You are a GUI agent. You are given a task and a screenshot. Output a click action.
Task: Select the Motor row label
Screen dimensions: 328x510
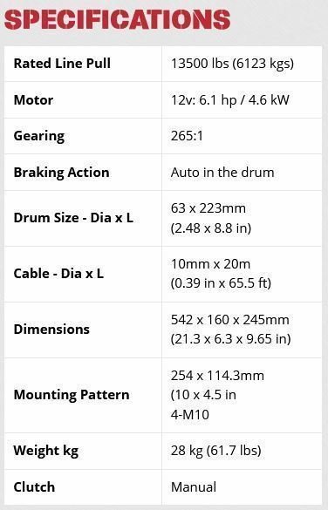(x=33, y=100)
